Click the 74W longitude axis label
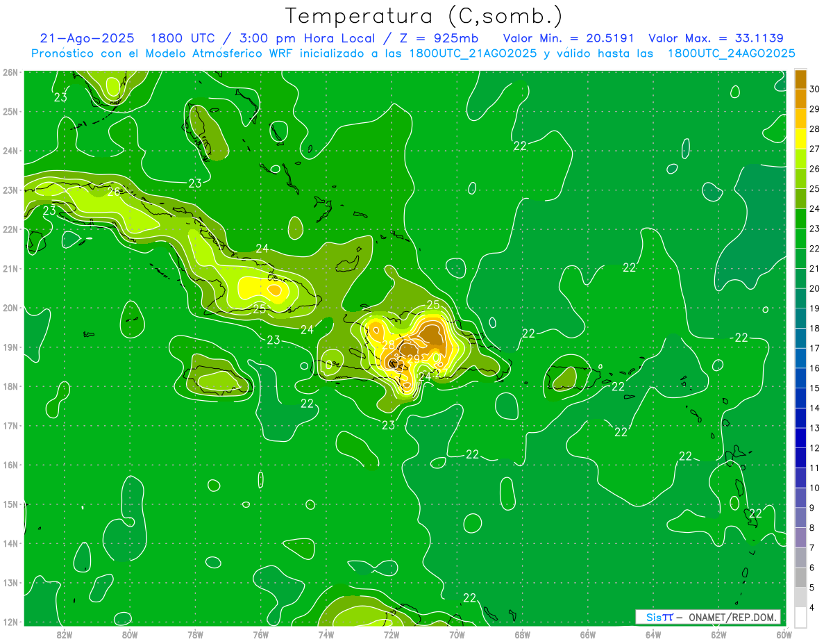The image size is (833, 644). (x=326, y=634)
